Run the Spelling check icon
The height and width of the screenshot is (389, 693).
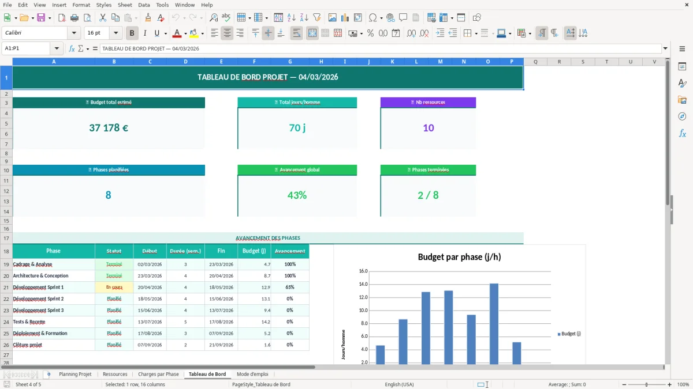(x=226, y=18)
